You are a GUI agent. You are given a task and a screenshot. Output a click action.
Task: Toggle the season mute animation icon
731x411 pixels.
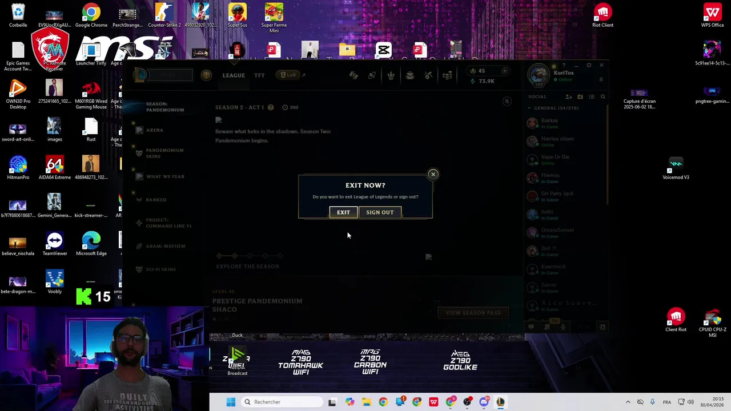[507, 102]
